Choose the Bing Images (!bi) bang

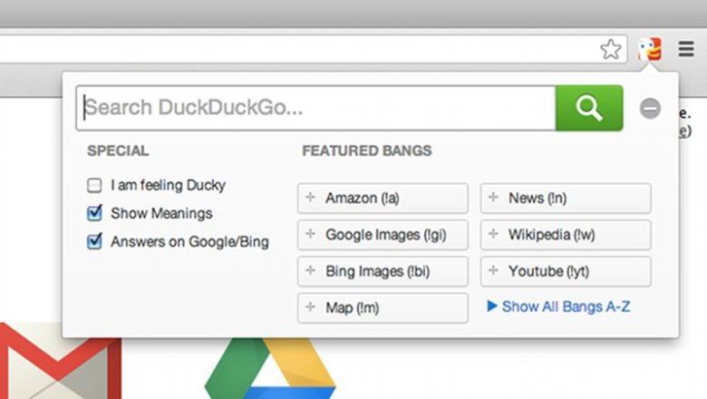(383, 271)
